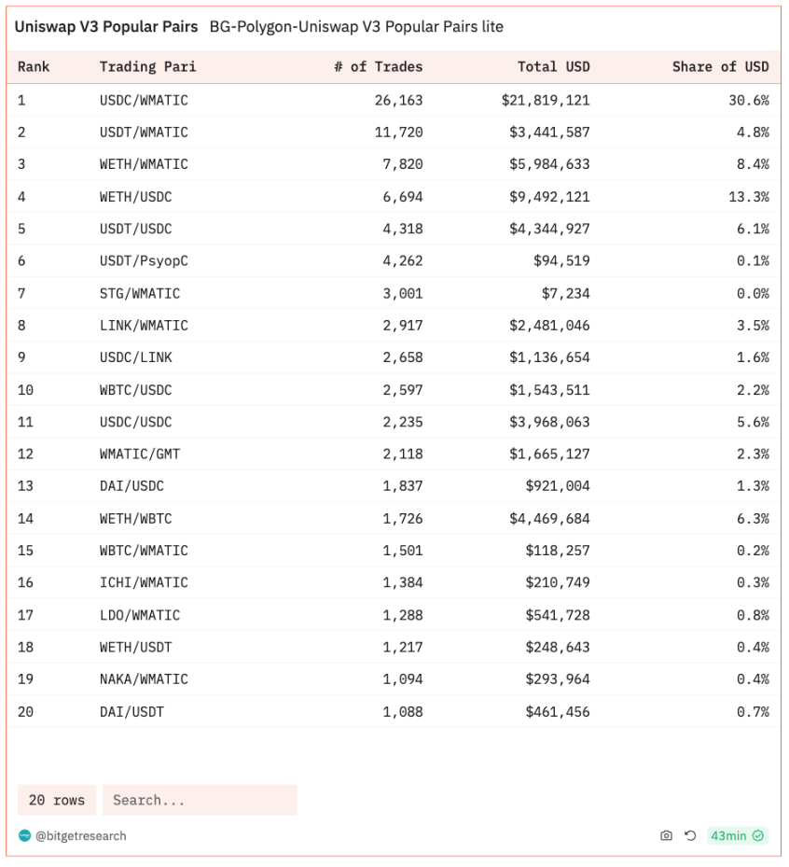The height and width of the screenshot is (867, 789).
Task: Click the $4,469,684 total for WETH/WBTC
Action: point(549,518)
